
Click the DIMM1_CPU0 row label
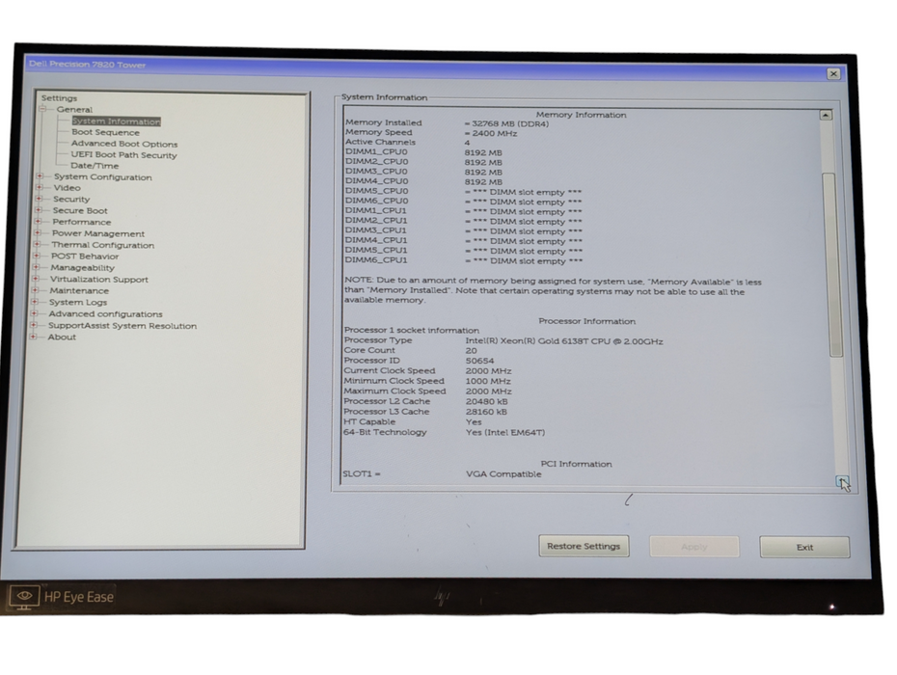(x=376, y=152)
